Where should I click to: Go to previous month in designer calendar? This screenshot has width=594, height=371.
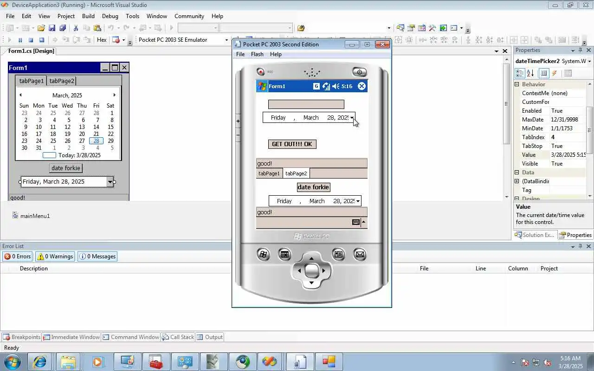pos(20,95)
